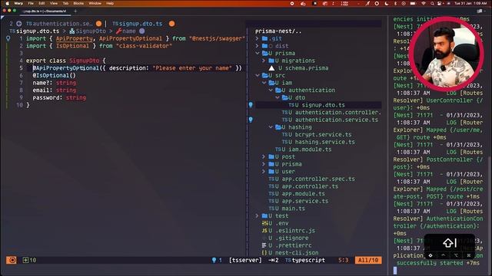Screen dimensions: 492x276
Task: Click the lightbulb code action icon on line 1
Action: pyautogui.click(x=8, y=38)
